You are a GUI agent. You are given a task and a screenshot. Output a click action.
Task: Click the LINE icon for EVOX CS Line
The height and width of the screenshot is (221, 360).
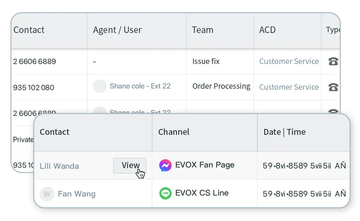click(x=165, y=193)
